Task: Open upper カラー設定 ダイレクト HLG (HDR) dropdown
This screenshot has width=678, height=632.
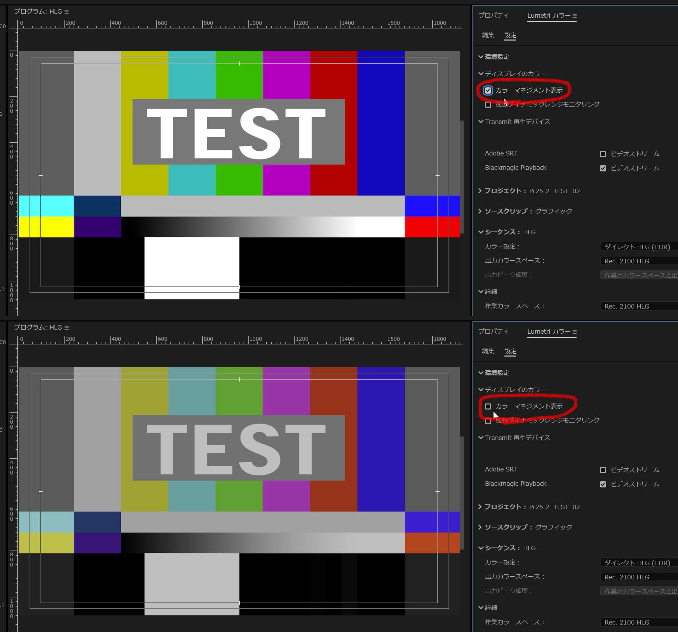Action: coord(638,247)
